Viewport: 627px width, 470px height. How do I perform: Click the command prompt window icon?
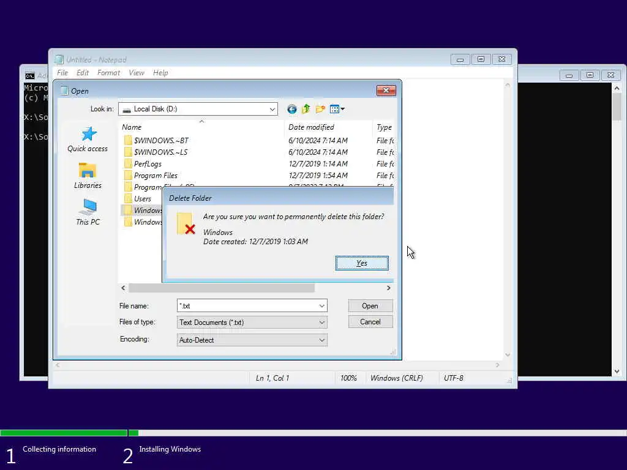coord(30,75)
